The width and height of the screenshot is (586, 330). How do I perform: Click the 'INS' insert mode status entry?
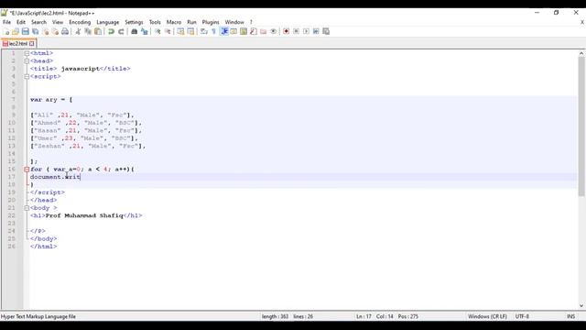click(570, 316)
